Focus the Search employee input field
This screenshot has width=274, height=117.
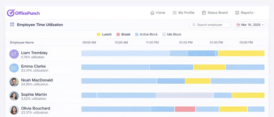(213, 25)
